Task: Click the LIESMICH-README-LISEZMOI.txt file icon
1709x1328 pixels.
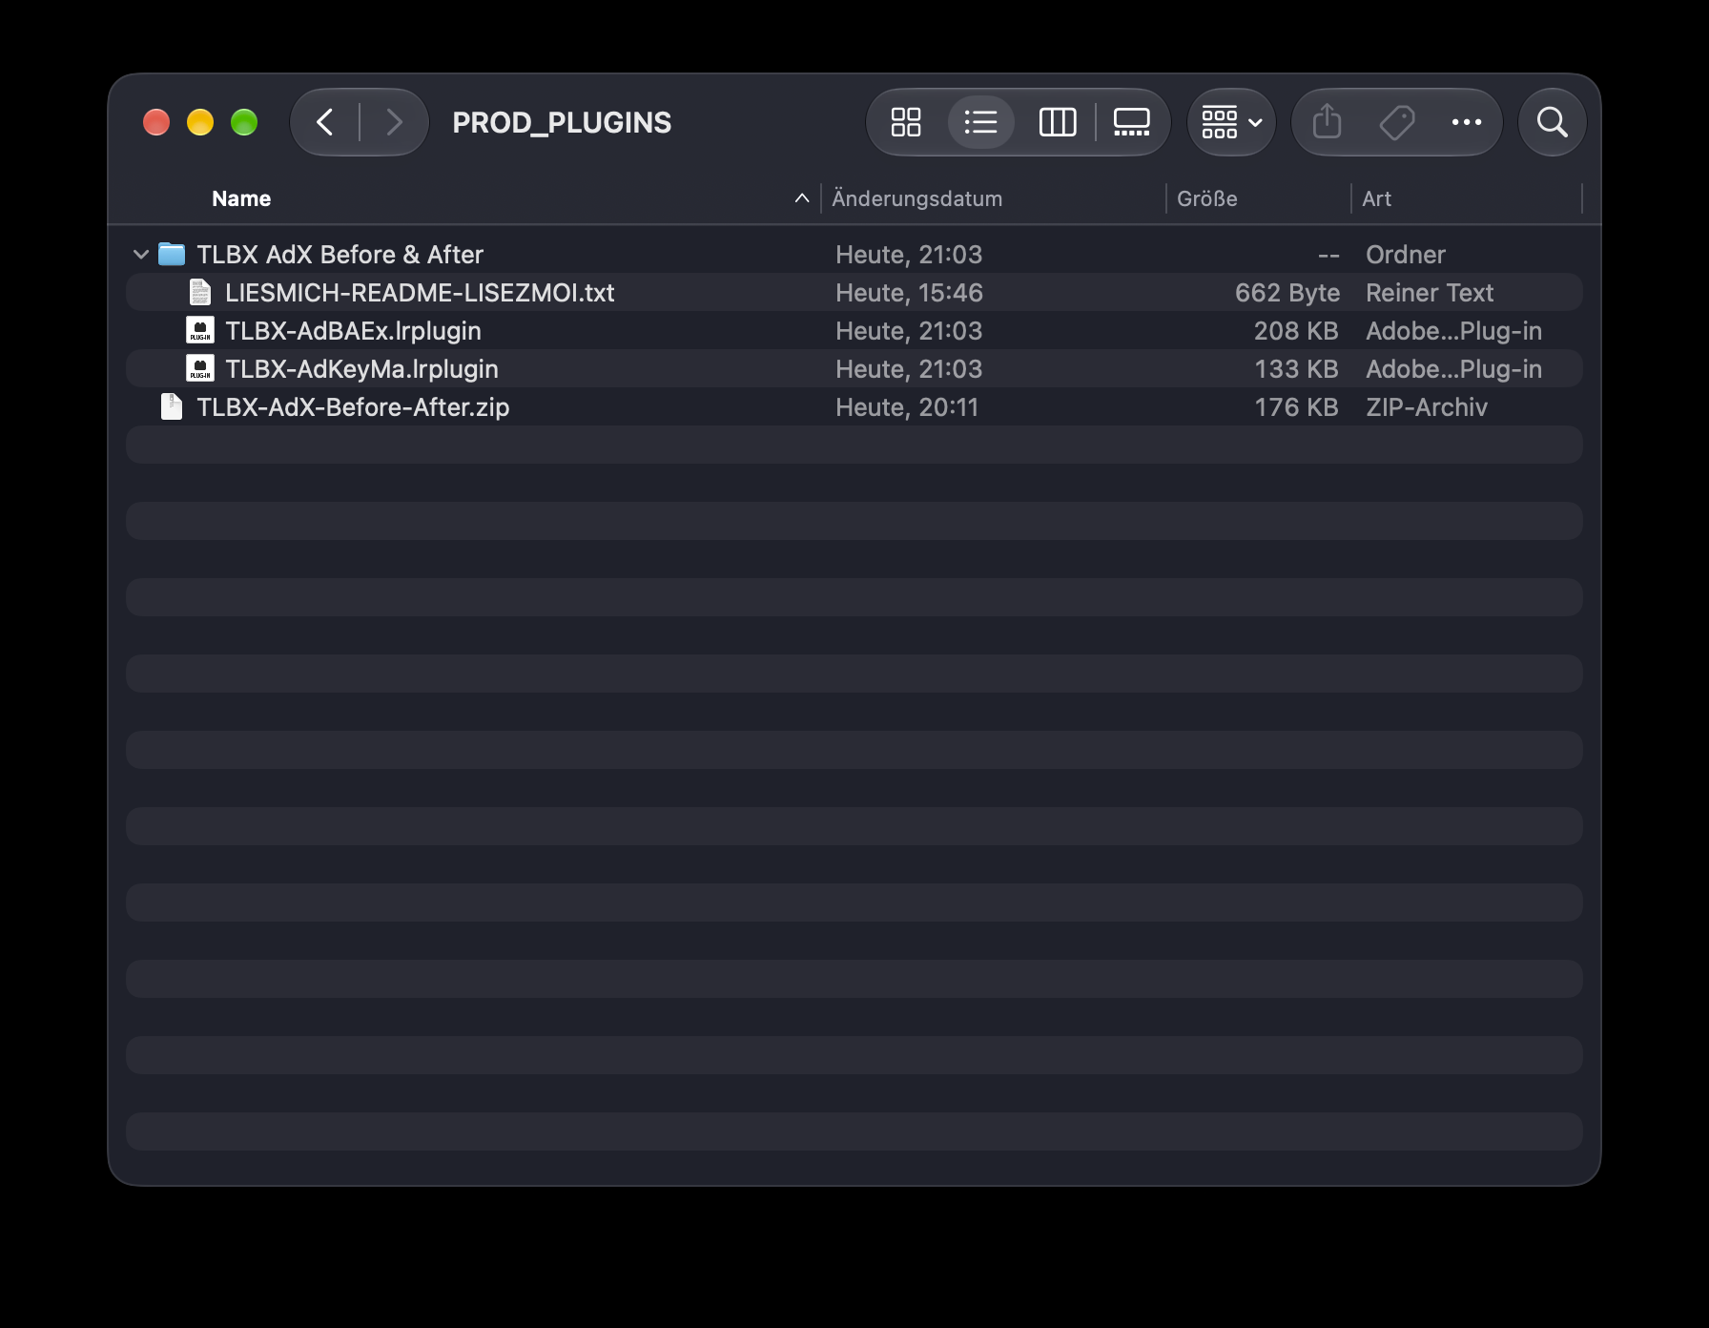Action: tap(200, 292)
